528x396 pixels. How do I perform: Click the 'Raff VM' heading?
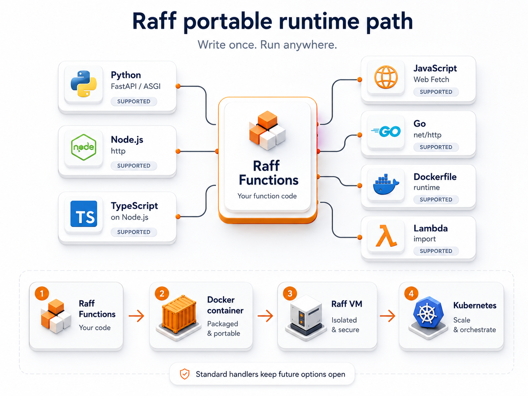pyautogui.click(x=347, y=304)
